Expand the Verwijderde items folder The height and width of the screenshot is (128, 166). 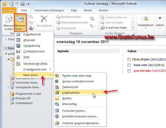point(8,87)
